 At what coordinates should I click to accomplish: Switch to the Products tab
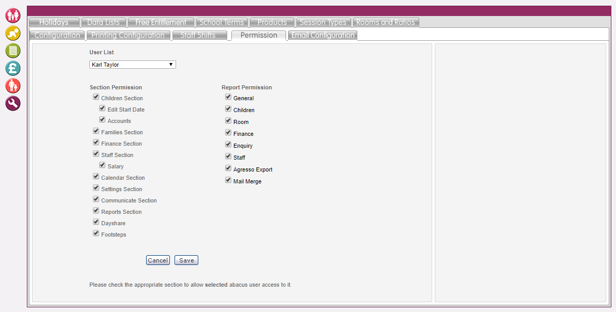[272, 22]
